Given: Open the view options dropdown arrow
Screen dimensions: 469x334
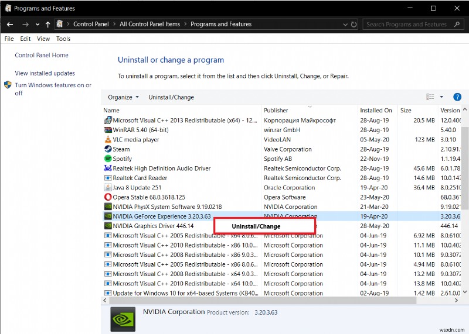Looking at the screenshot, I should click(x=441, y=97).
